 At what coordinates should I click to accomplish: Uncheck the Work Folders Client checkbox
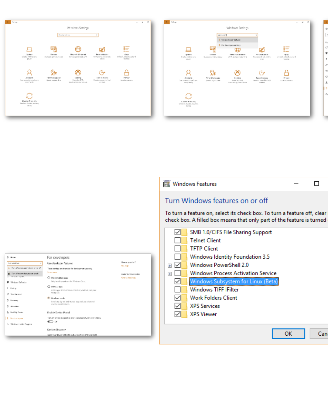(178, 298)
